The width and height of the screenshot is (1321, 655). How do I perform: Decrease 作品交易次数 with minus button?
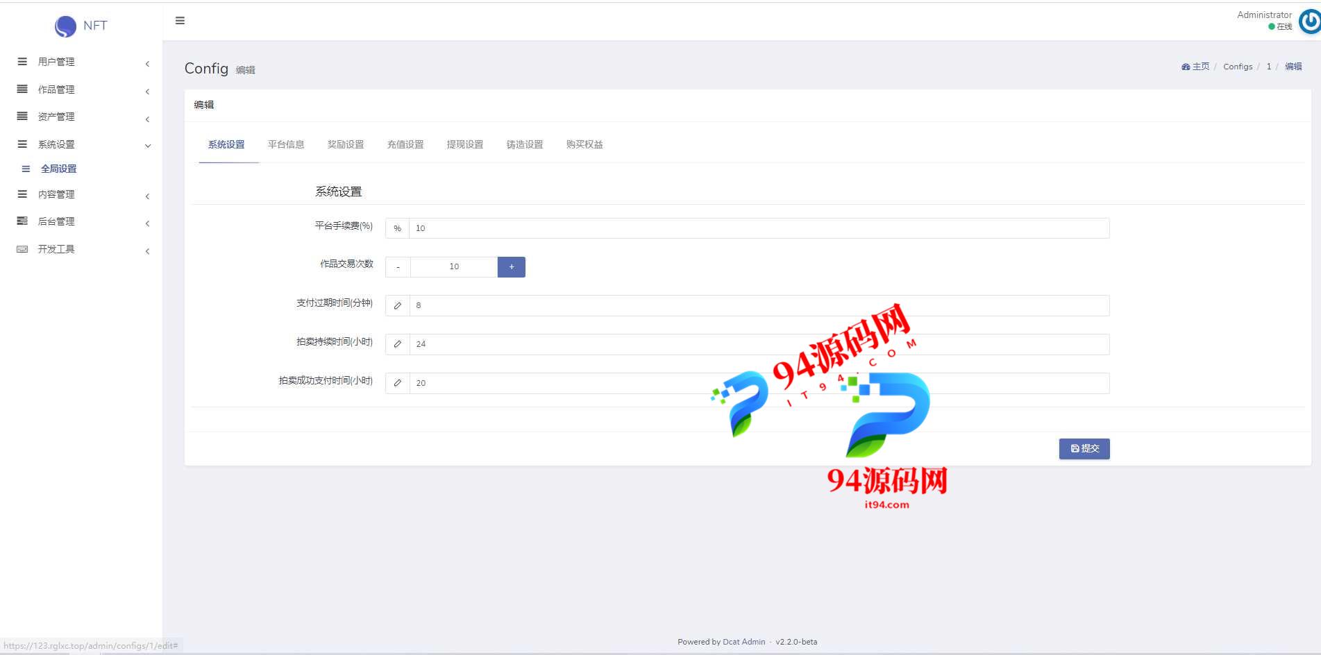[398, 267]
